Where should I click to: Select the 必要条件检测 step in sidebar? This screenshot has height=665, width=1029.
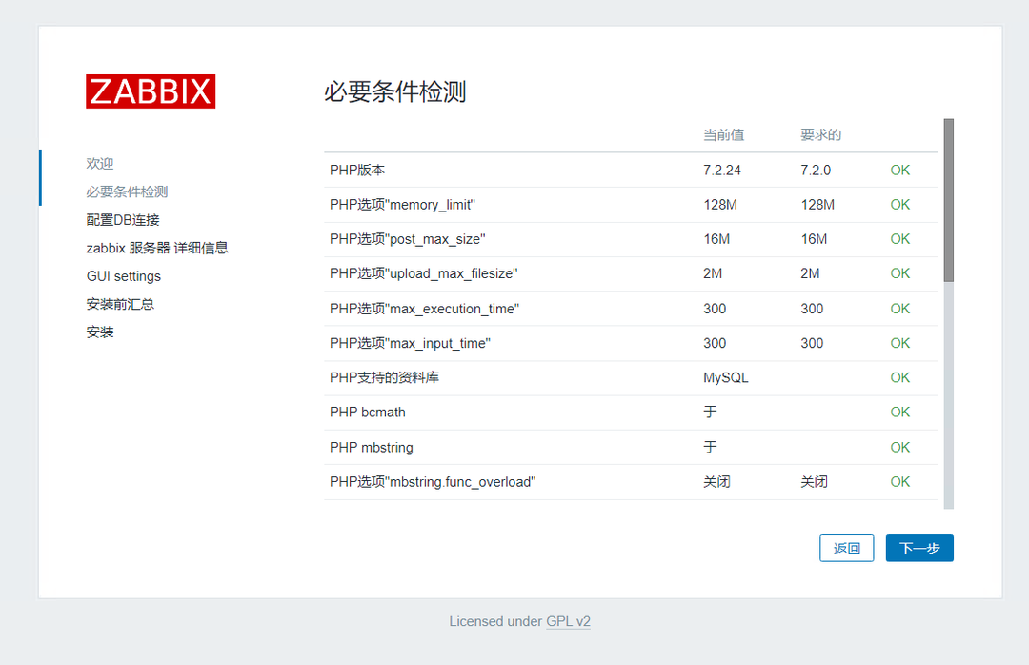pos(127,191)
